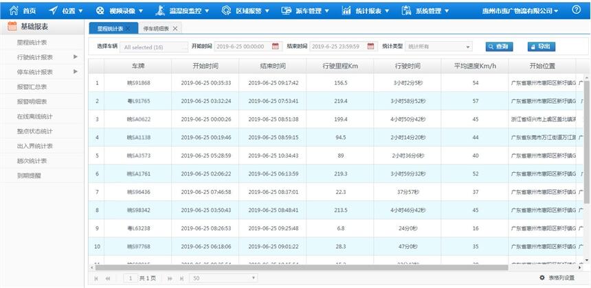Close the 停车明细表 tab
The image size is (591, 288).
175,28
